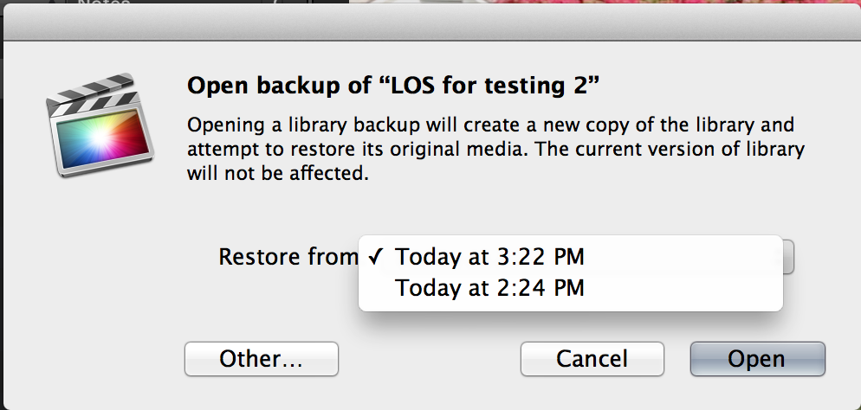Click the rainbow screen on the clapperboard icon
861x410 pixels.
pyautogui.click(x=102, y=138)
